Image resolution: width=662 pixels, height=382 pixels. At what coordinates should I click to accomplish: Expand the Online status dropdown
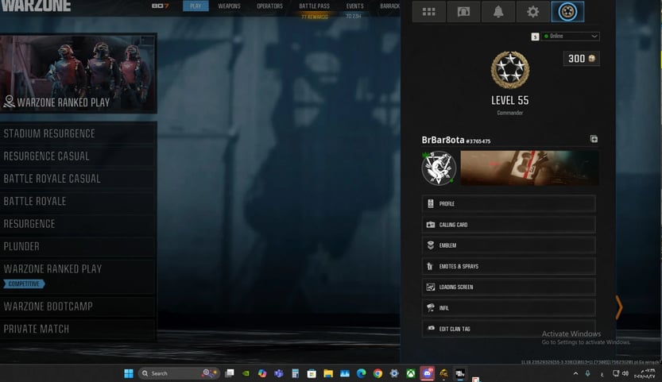click(x=571, y=37)
